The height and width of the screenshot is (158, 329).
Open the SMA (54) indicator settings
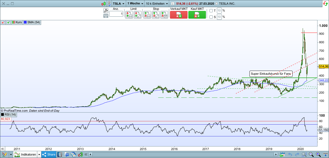coord(32,22)
